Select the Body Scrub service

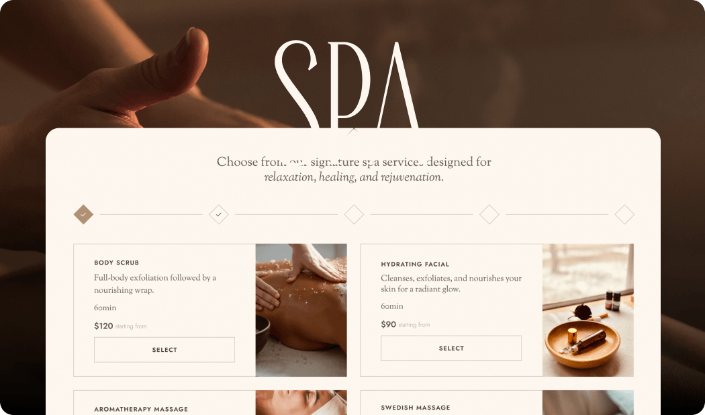click(164, 349)
